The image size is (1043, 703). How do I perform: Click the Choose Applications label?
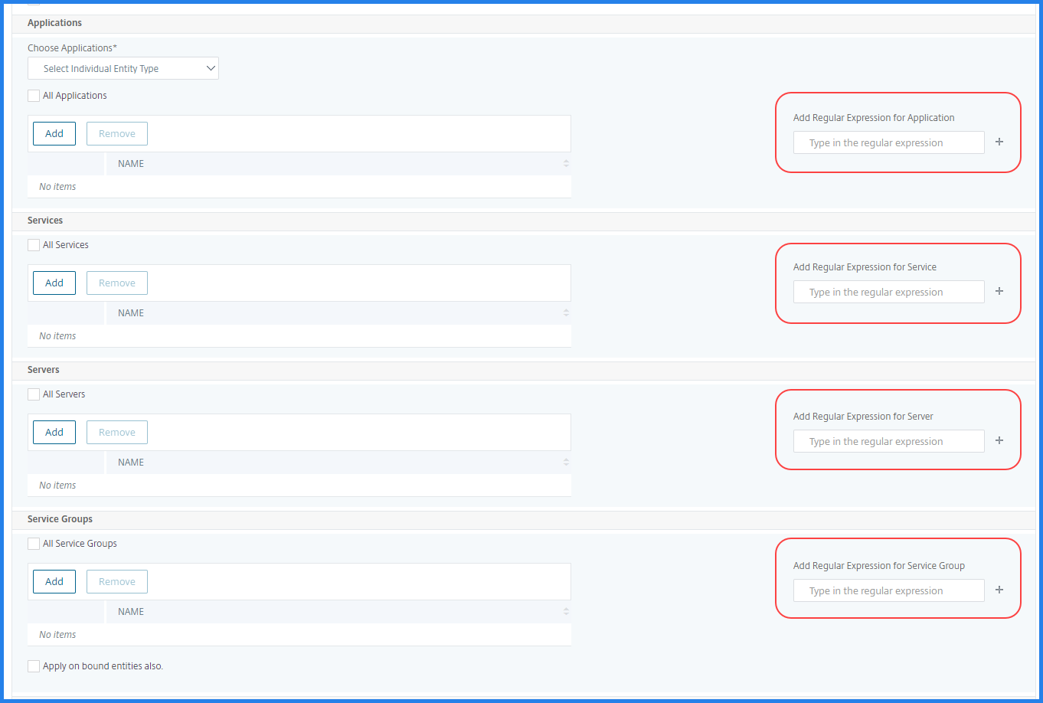click(73, 47)
